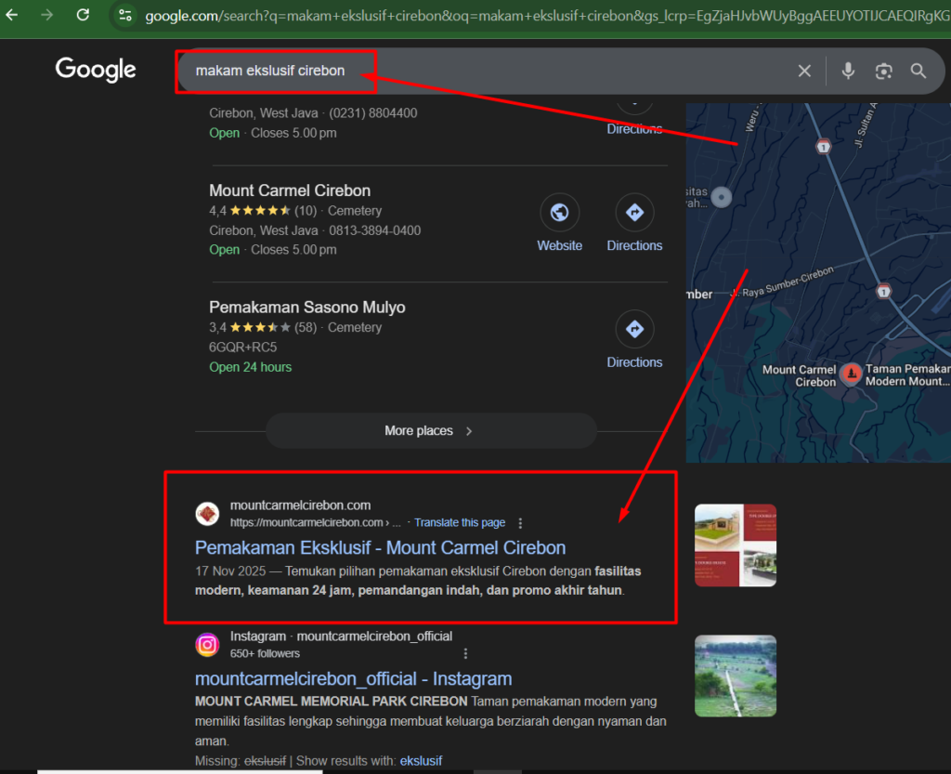Viewport: 951px width, 774px height.
Task: Click Translate this page link
Action: [x=460, y=523]
